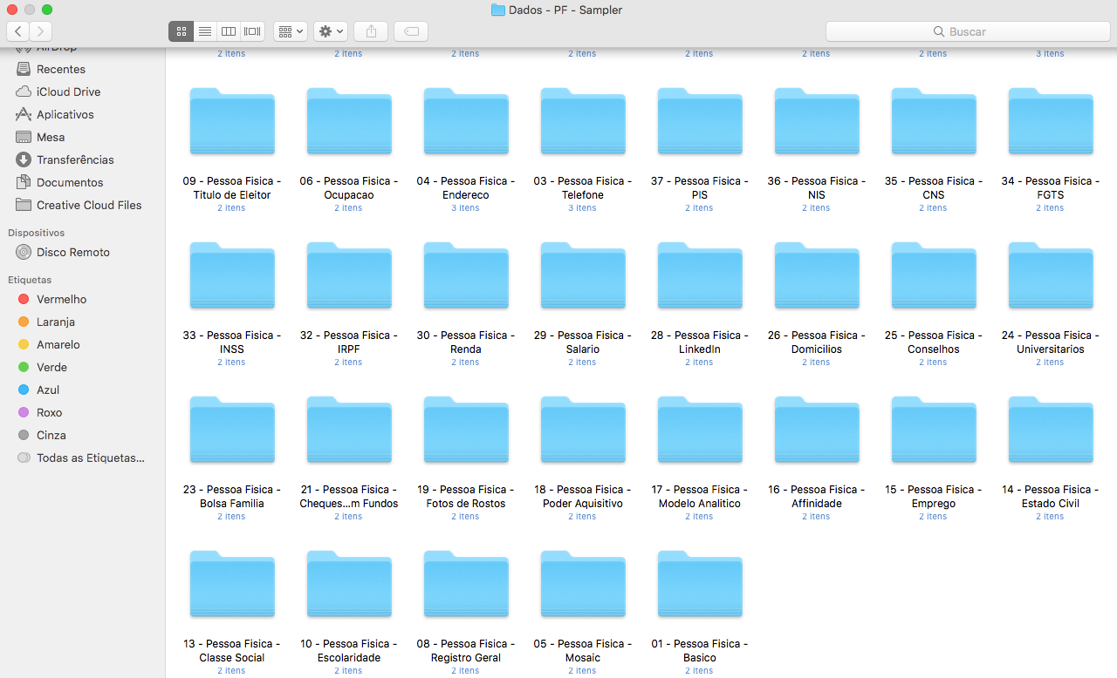1117x678 pixels.
Task: Click the Buscar search field
Action: (x=967, y=31)
